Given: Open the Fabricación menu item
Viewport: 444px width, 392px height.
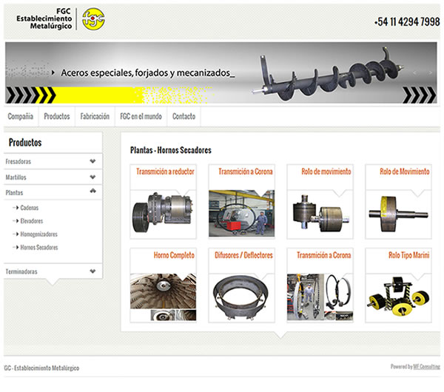Looking at the screenshot, I should click(95, 116).
